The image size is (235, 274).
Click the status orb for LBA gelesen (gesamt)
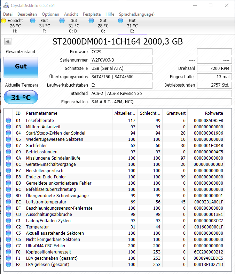[8, 264]
